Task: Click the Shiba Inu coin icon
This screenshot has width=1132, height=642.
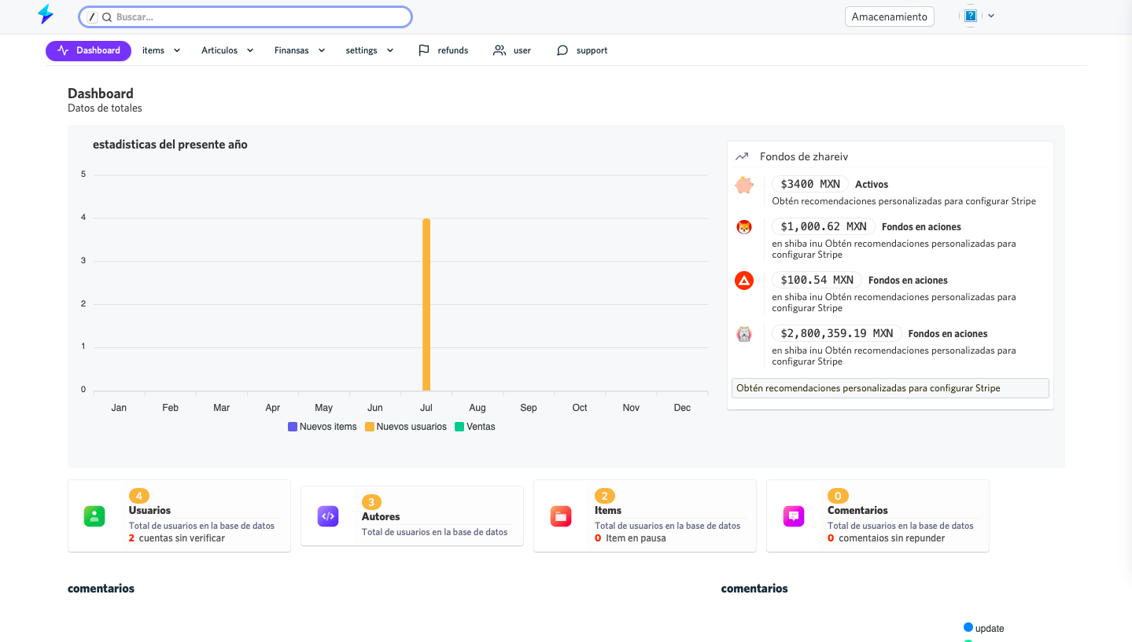Action: click(x=744, y=227)
